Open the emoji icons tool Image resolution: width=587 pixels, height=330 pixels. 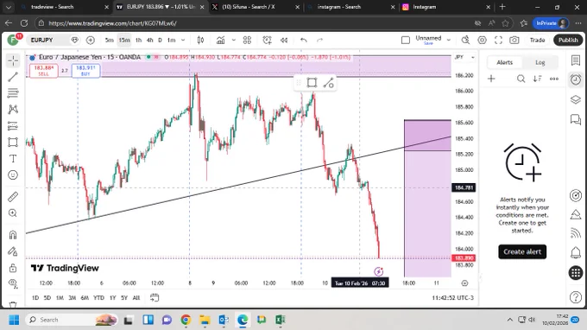[13, 175]
